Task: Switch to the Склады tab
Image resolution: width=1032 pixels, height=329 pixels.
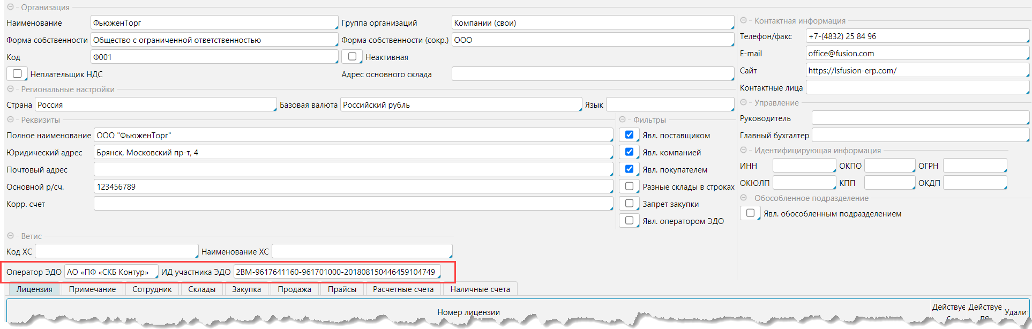Action: pyautogui.click(x=201, y=289)
